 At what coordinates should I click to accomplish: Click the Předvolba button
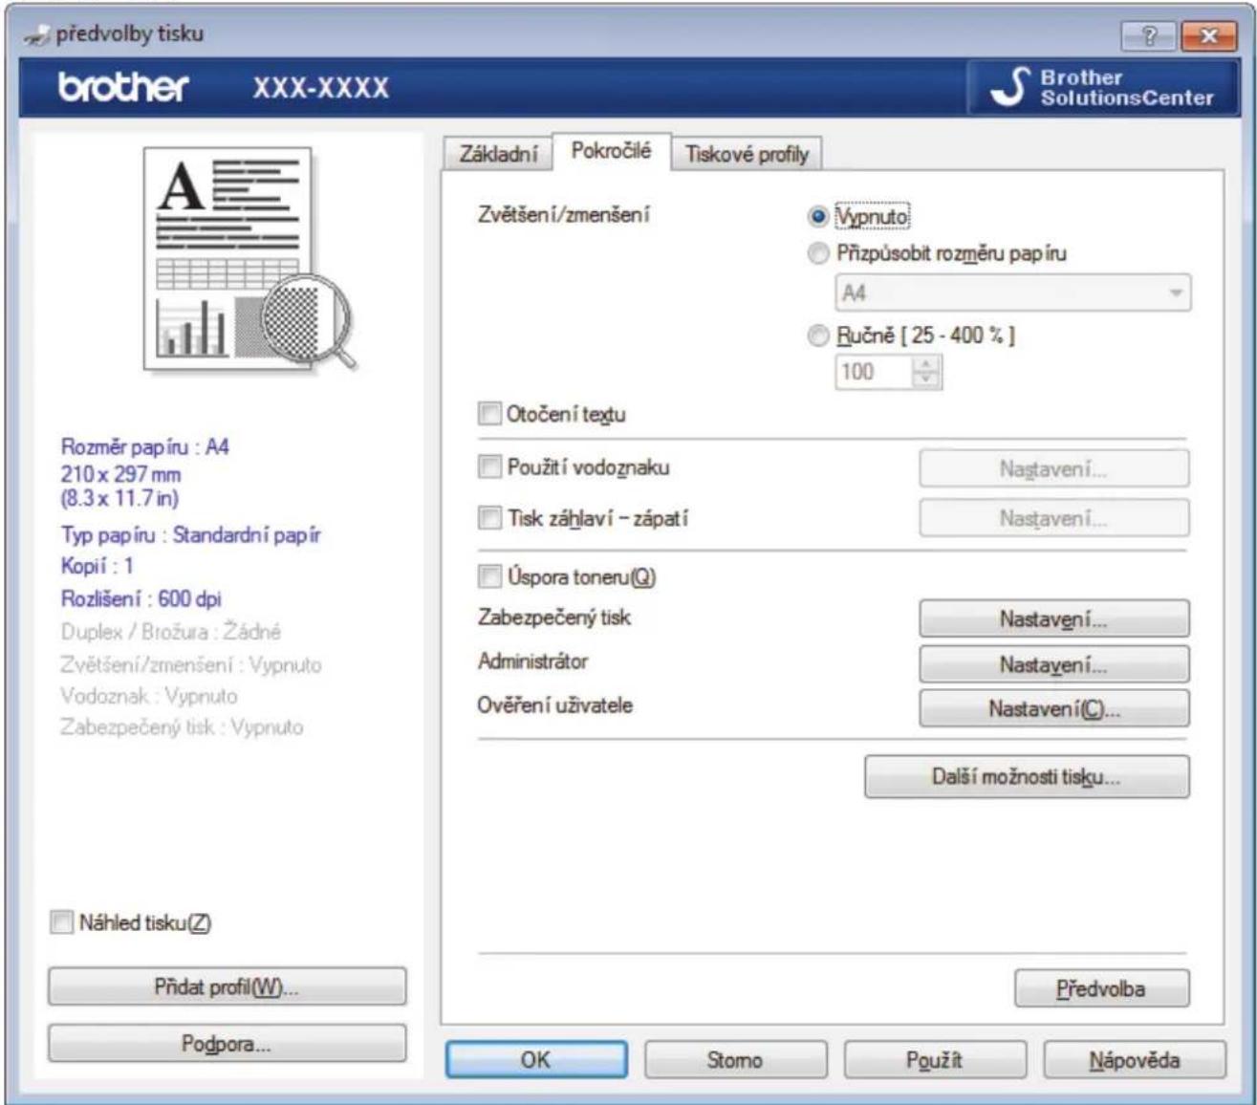[1102, 988]
